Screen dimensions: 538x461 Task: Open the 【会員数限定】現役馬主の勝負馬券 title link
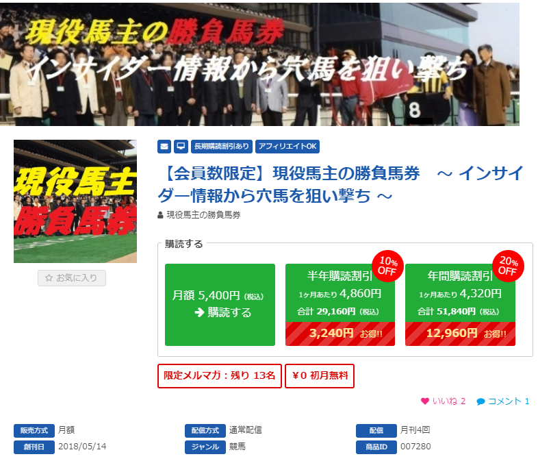tap(340, 184)
